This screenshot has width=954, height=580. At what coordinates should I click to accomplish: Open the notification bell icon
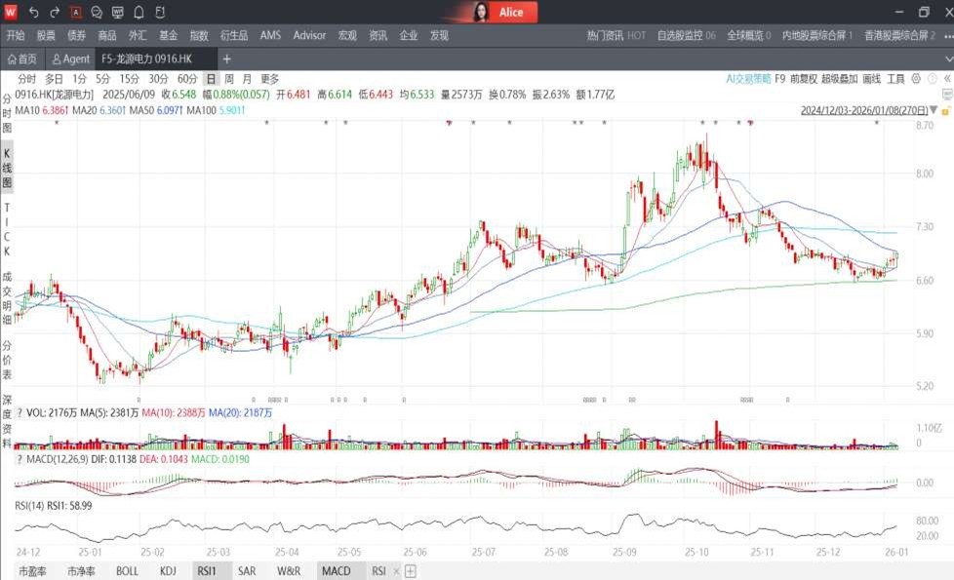(x=139, y=13)
